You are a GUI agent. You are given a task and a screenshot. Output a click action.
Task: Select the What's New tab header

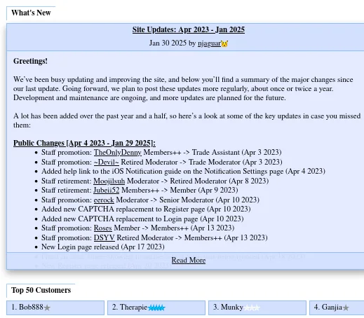coord(31,13)
